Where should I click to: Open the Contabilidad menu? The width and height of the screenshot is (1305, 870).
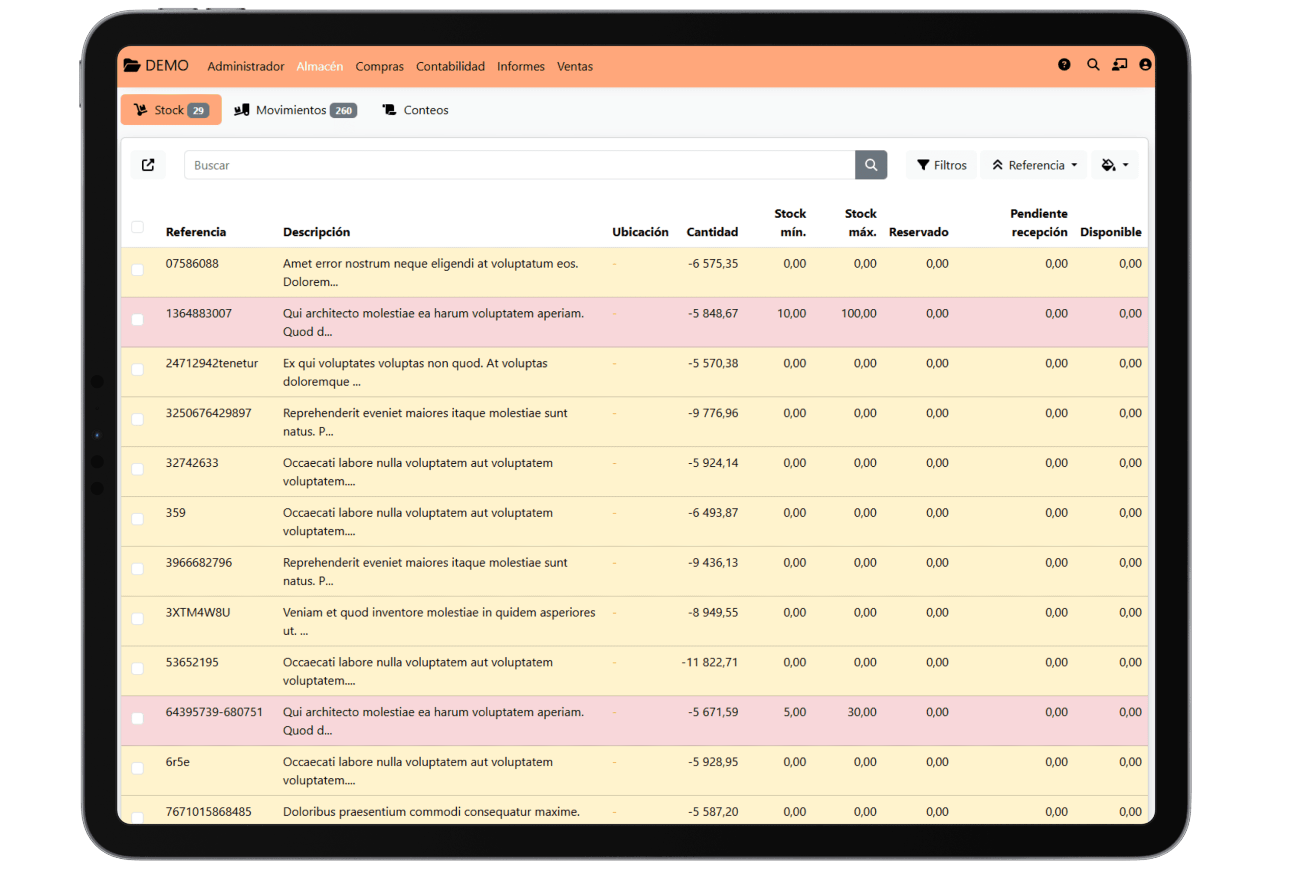450,66
